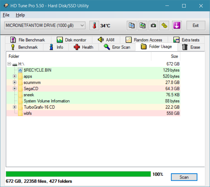Click the SegaCD folder icon
Screen dimensions: 210x187
(20, 89)
